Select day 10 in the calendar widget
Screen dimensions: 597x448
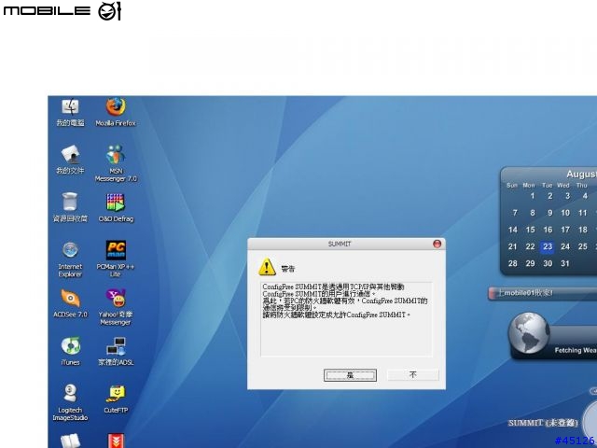point(565,213)
